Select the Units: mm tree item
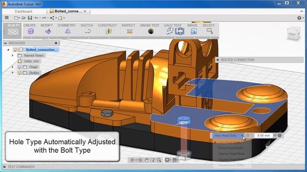Viewport: 307px width, 172px height. click(32, 61)
